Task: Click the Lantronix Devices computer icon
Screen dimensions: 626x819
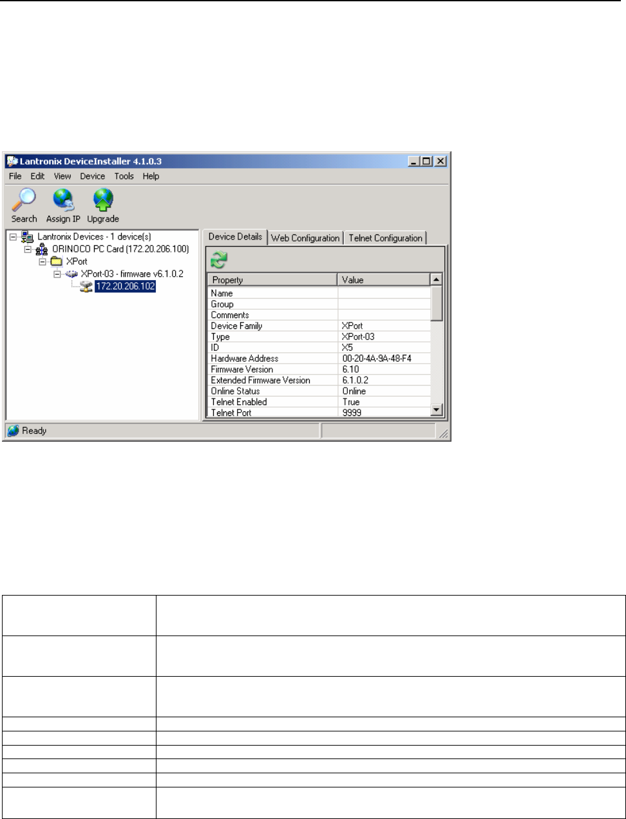Action: 28,237
